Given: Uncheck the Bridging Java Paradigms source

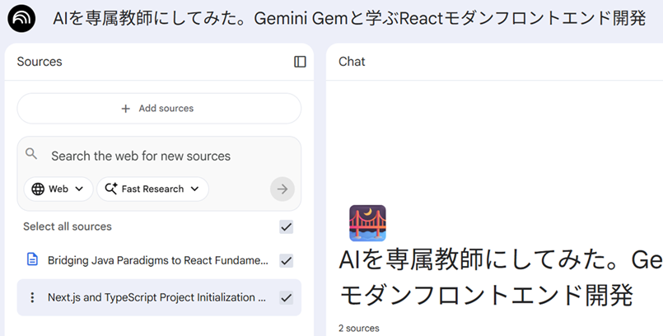Looking at the screenshot, I should pos(286,260).
